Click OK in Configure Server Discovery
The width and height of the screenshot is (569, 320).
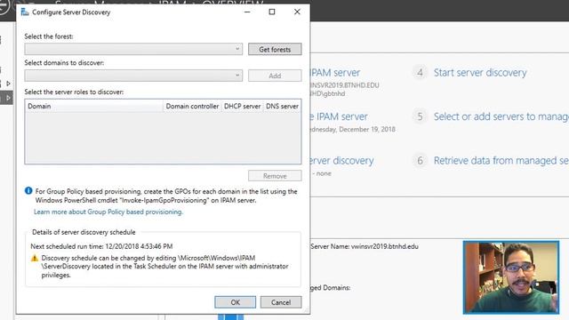(235, 302)
